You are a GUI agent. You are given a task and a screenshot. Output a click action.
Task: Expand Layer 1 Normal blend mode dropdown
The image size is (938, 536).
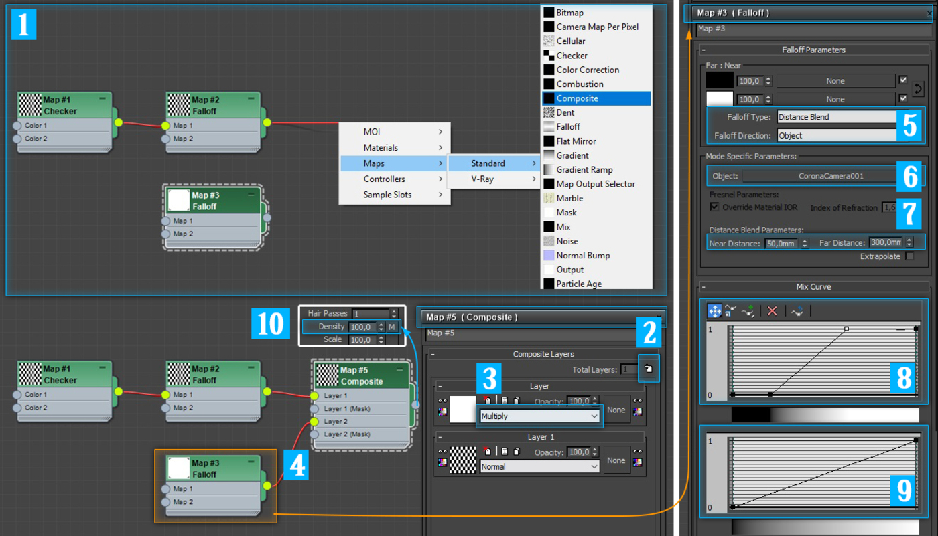click(x=539, y=467)
